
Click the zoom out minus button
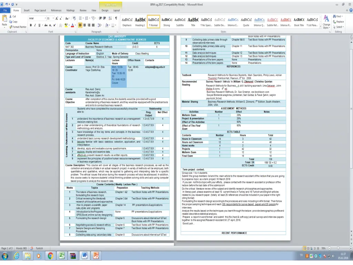329,248
